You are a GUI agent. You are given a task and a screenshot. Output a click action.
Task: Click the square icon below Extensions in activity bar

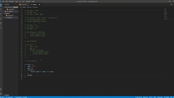pyautogui.click(x=1, y=28)
